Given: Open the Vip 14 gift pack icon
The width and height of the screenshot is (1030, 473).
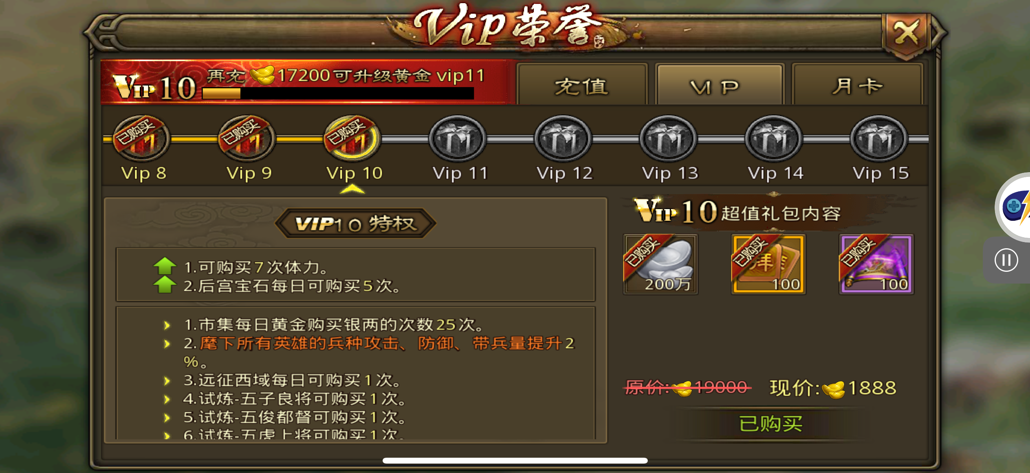Looking at the screenshot, I should [774, 139].
